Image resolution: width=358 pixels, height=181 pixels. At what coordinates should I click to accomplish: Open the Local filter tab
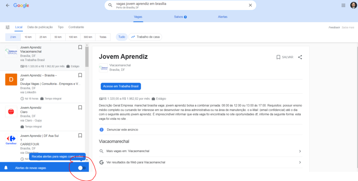(x=19, y=27)
